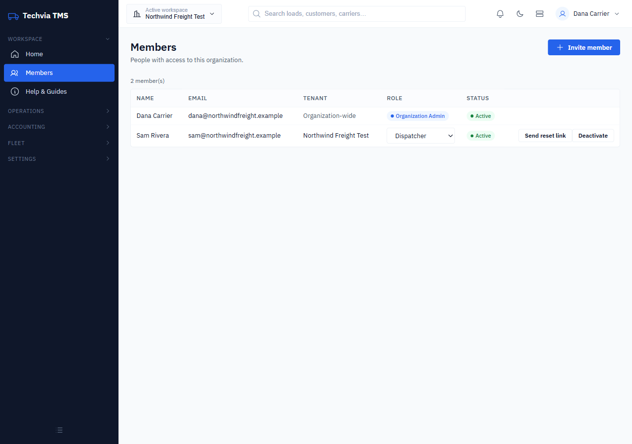Click the Sam Rivera name cell

coord(153,136)
